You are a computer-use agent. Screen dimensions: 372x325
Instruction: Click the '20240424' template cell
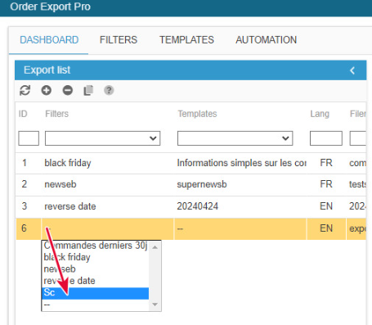pyautogui.click(x=240, y=206)
